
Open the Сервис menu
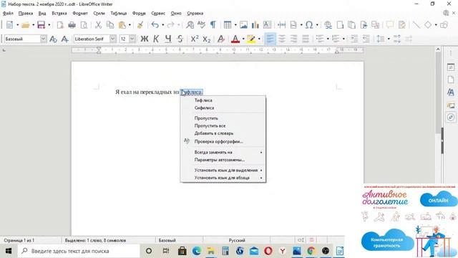pyautogui.click(x=158, y=13)
